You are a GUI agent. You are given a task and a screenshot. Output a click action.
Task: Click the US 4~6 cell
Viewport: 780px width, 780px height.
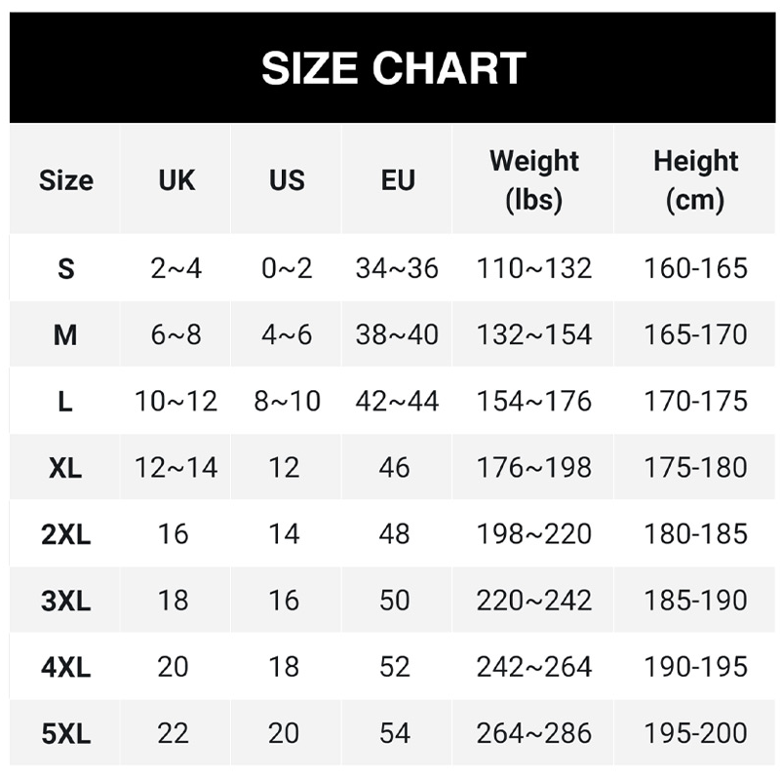tap(287, 334)
